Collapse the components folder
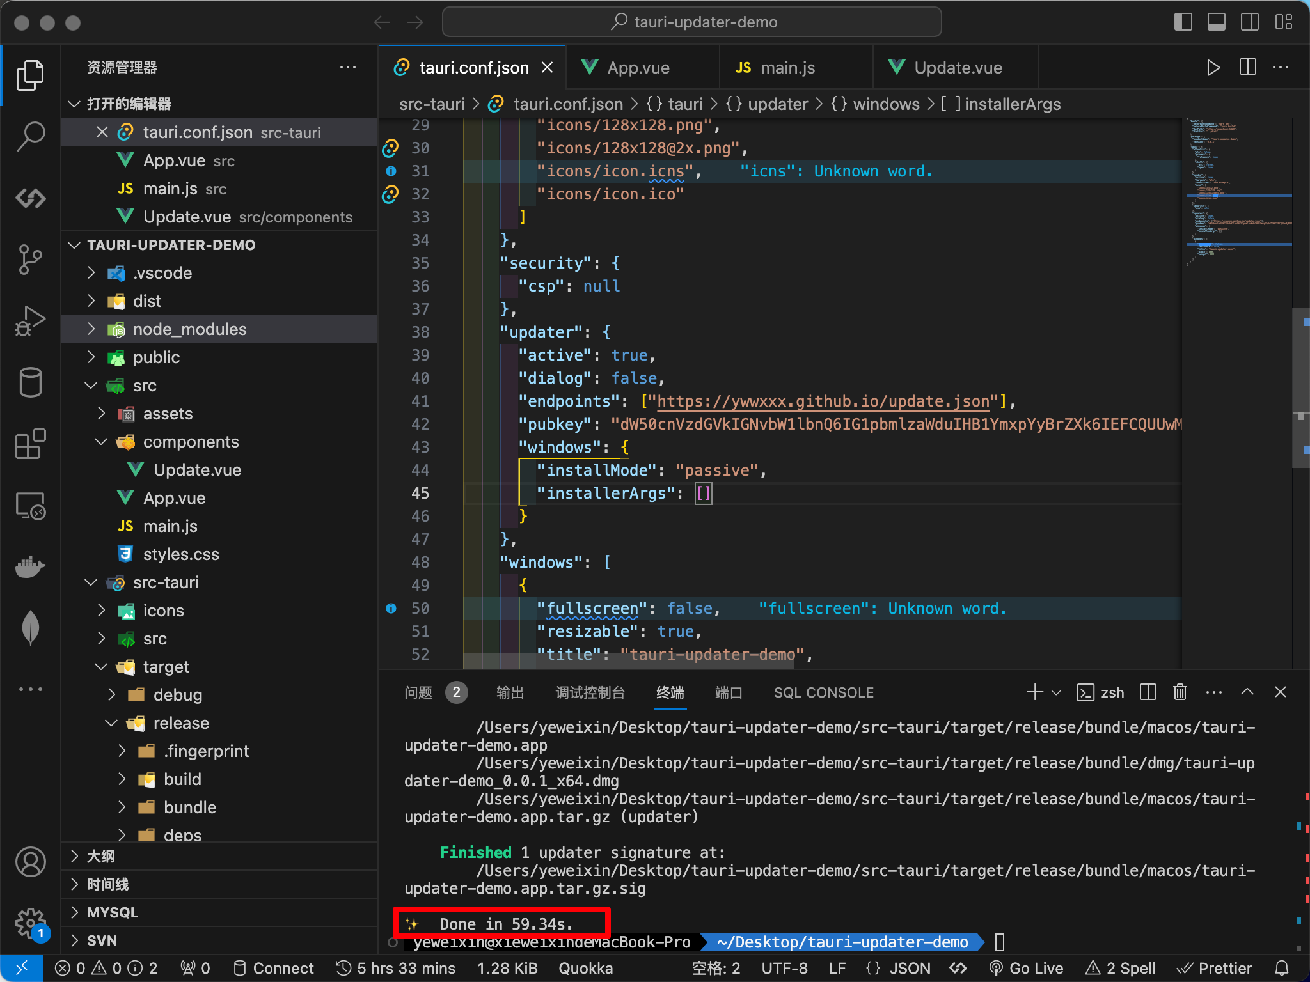 tap(219, 442)
